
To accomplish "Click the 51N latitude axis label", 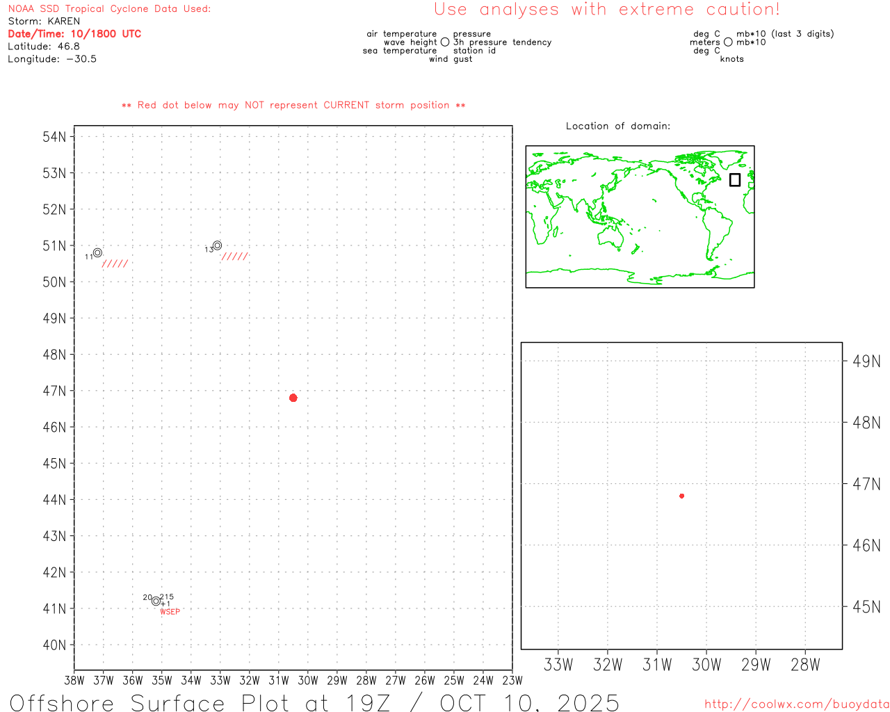I will pos(54,245).
